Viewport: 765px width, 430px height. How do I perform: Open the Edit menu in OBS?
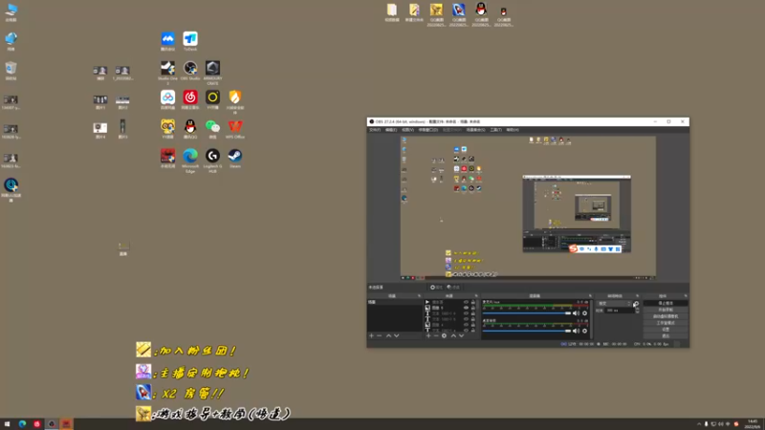click(391, 130)
